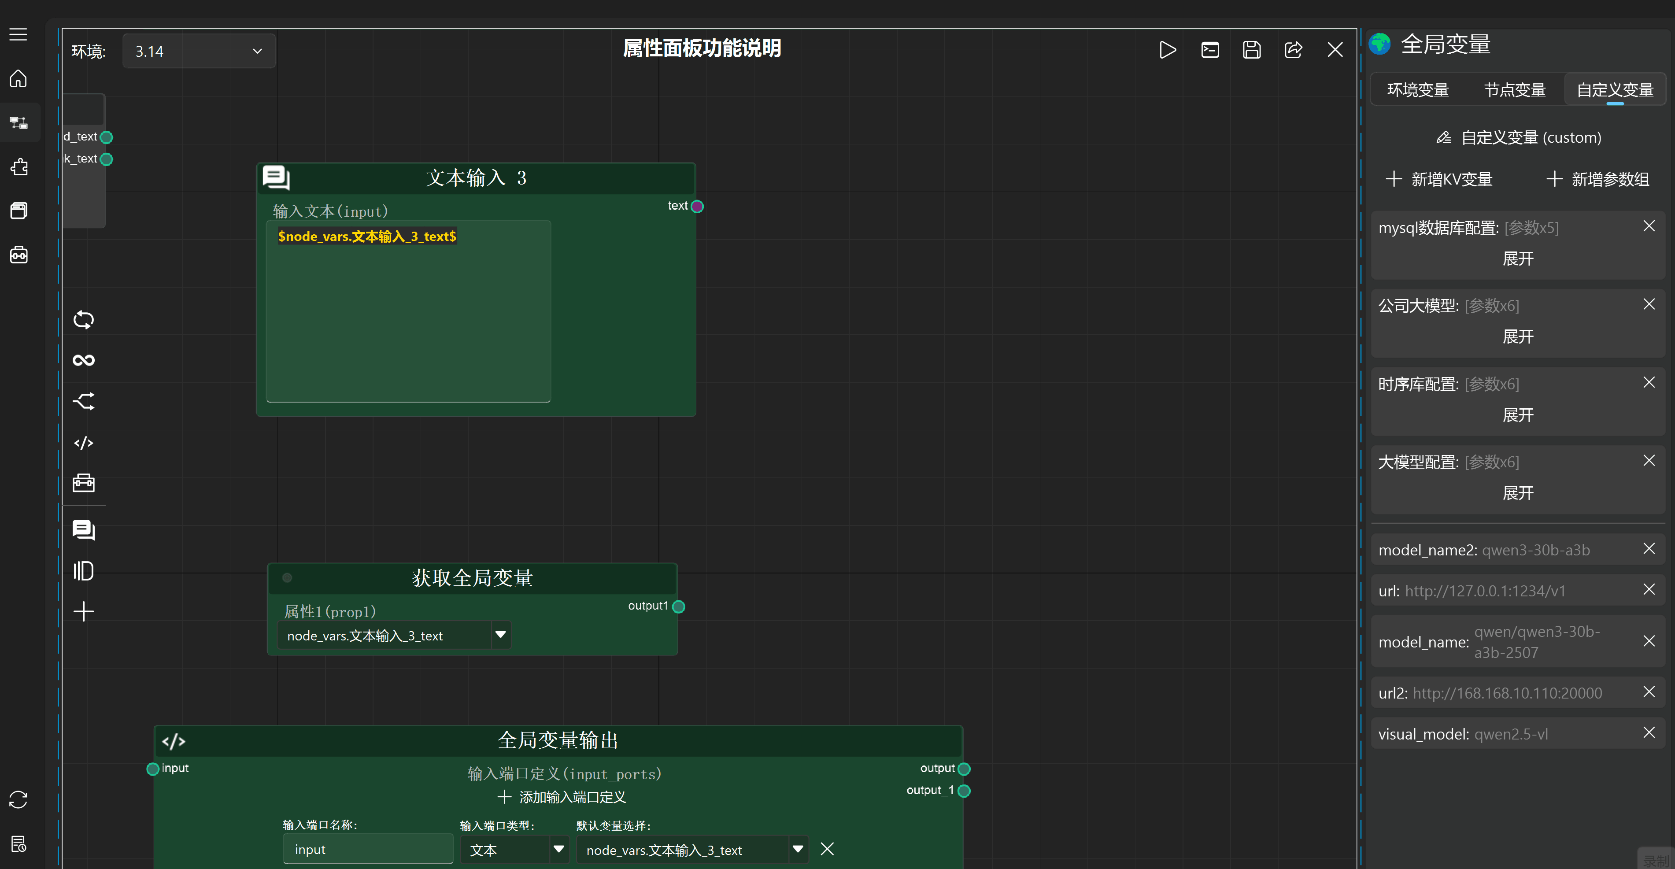Expand the 时序库配置 parameter group
Screen dimensions: 1675x869
tap(1518, 415)
